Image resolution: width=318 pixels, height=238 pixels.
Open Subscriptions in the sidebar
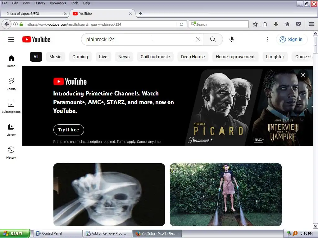(x=11, y=107)
